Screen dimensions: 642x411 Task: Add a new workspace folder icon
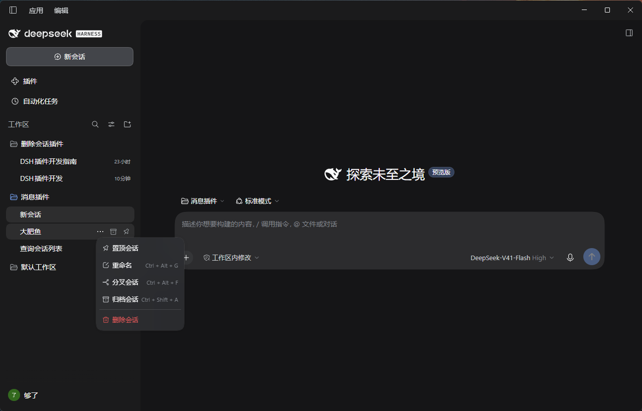tap(127, 124)
